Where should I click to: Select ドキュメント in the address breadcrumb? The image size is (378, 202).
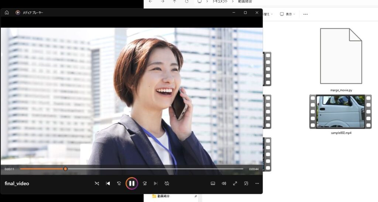click(x=219, y=1)
